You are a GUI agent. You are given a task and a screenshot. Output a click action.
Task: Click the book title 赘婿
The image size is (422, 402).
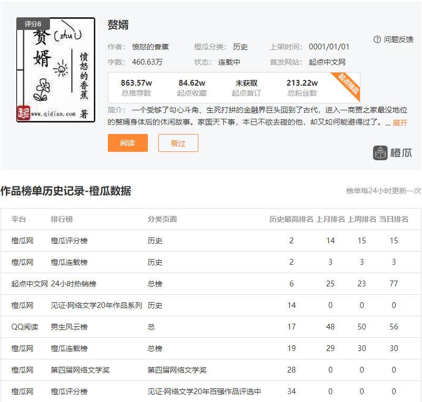[x=118, y=25]
